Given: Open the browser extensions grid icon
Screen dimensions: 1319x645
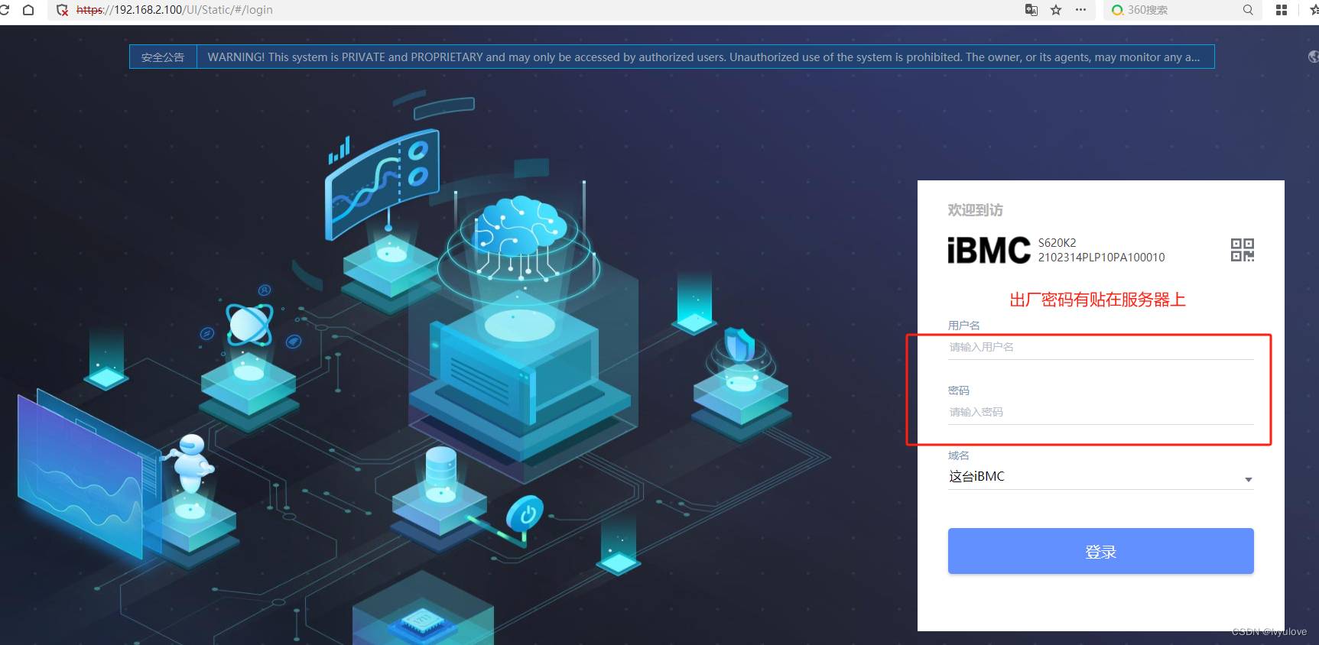Looking at the screenshot, I should coord(1282,10).
